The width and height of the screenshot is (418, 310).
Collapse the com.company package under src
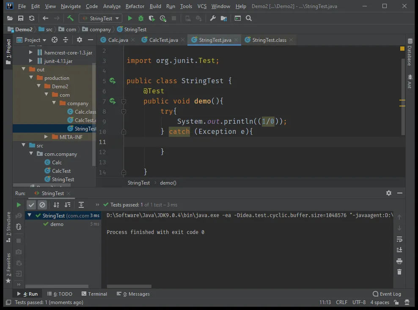(31, 154)
